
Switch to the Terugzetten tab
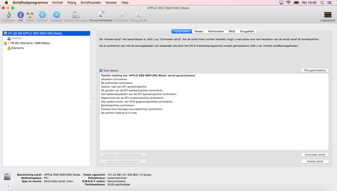click(x=247, y=31)
